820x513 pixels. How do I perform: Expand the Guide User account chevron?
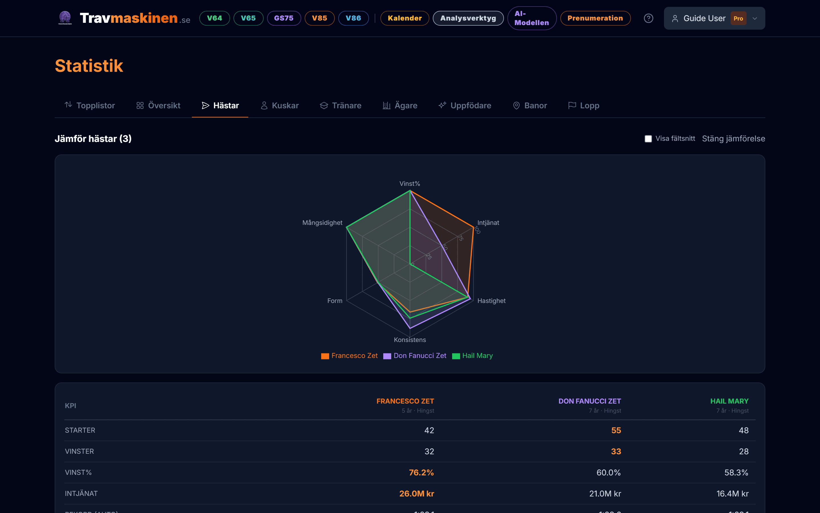click(755, 18)
